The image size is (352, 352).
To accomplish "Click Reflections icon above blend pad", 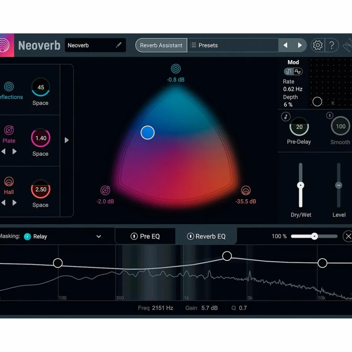I will [x=176, y=69].
